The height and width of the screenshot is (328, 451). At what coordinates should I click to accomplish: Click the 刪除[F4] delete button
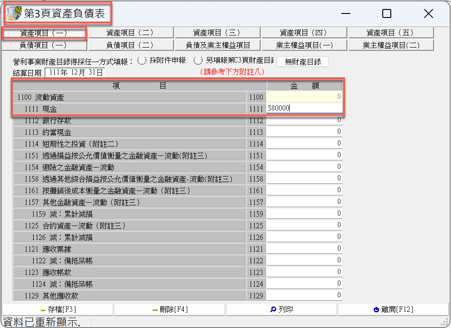170,309
